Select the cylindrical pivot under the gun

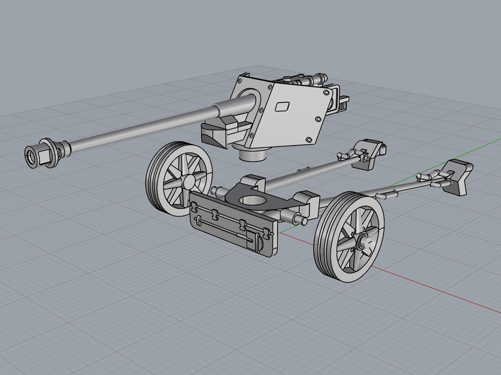click(253, 154)
